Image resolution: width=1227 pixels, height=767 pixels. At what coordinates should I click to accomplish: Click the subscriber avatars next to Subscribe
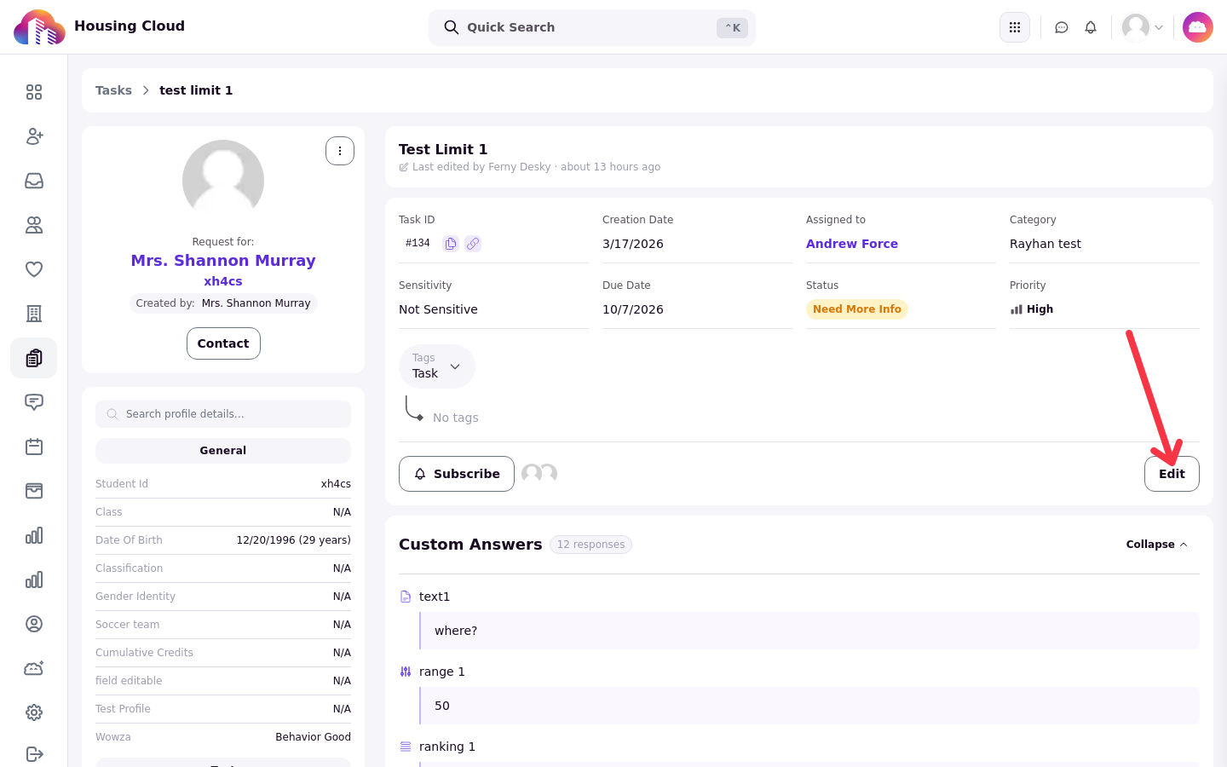point(539,474)
